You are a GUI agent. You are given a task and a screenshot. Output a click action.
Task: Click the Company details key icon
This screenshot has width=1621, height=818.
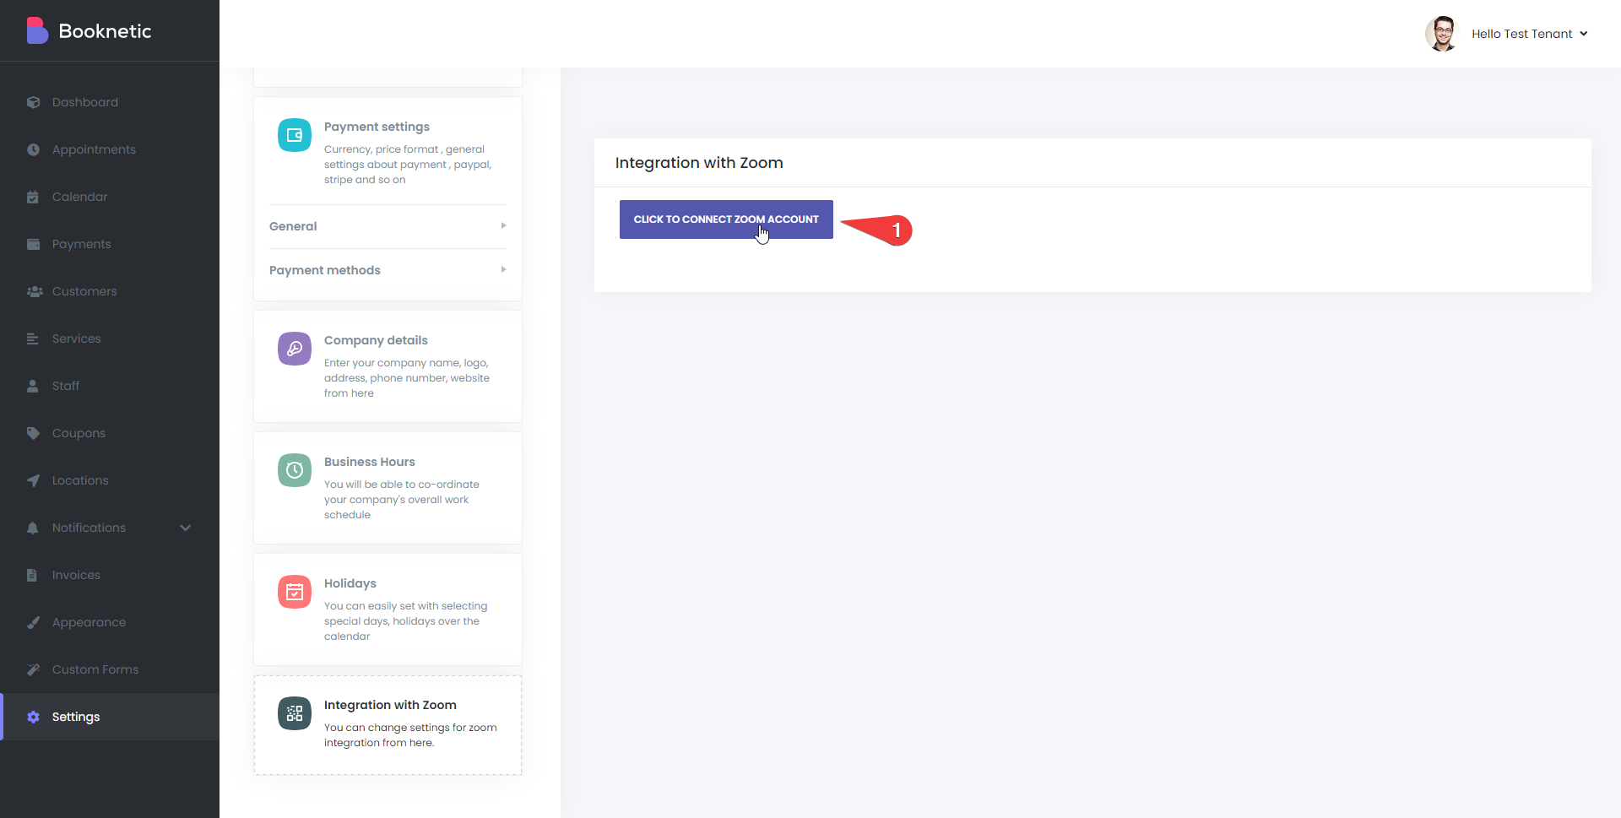[x=295, y=349]
